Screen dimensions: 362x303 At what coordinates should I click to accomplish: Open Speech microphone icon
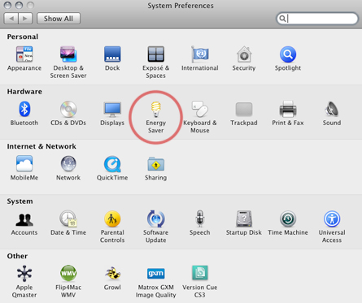pyautogui.click(x=200, y=219)
